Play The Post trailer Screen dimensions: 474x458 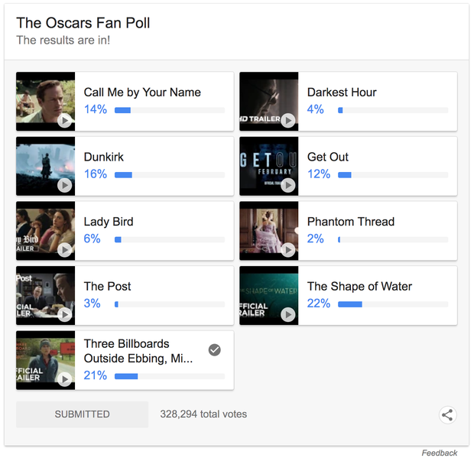click(65, 315)
